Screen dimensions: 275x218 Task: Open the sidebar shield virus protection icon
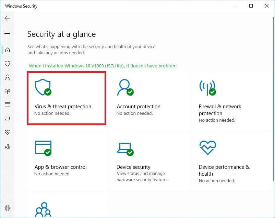(7, 64)
